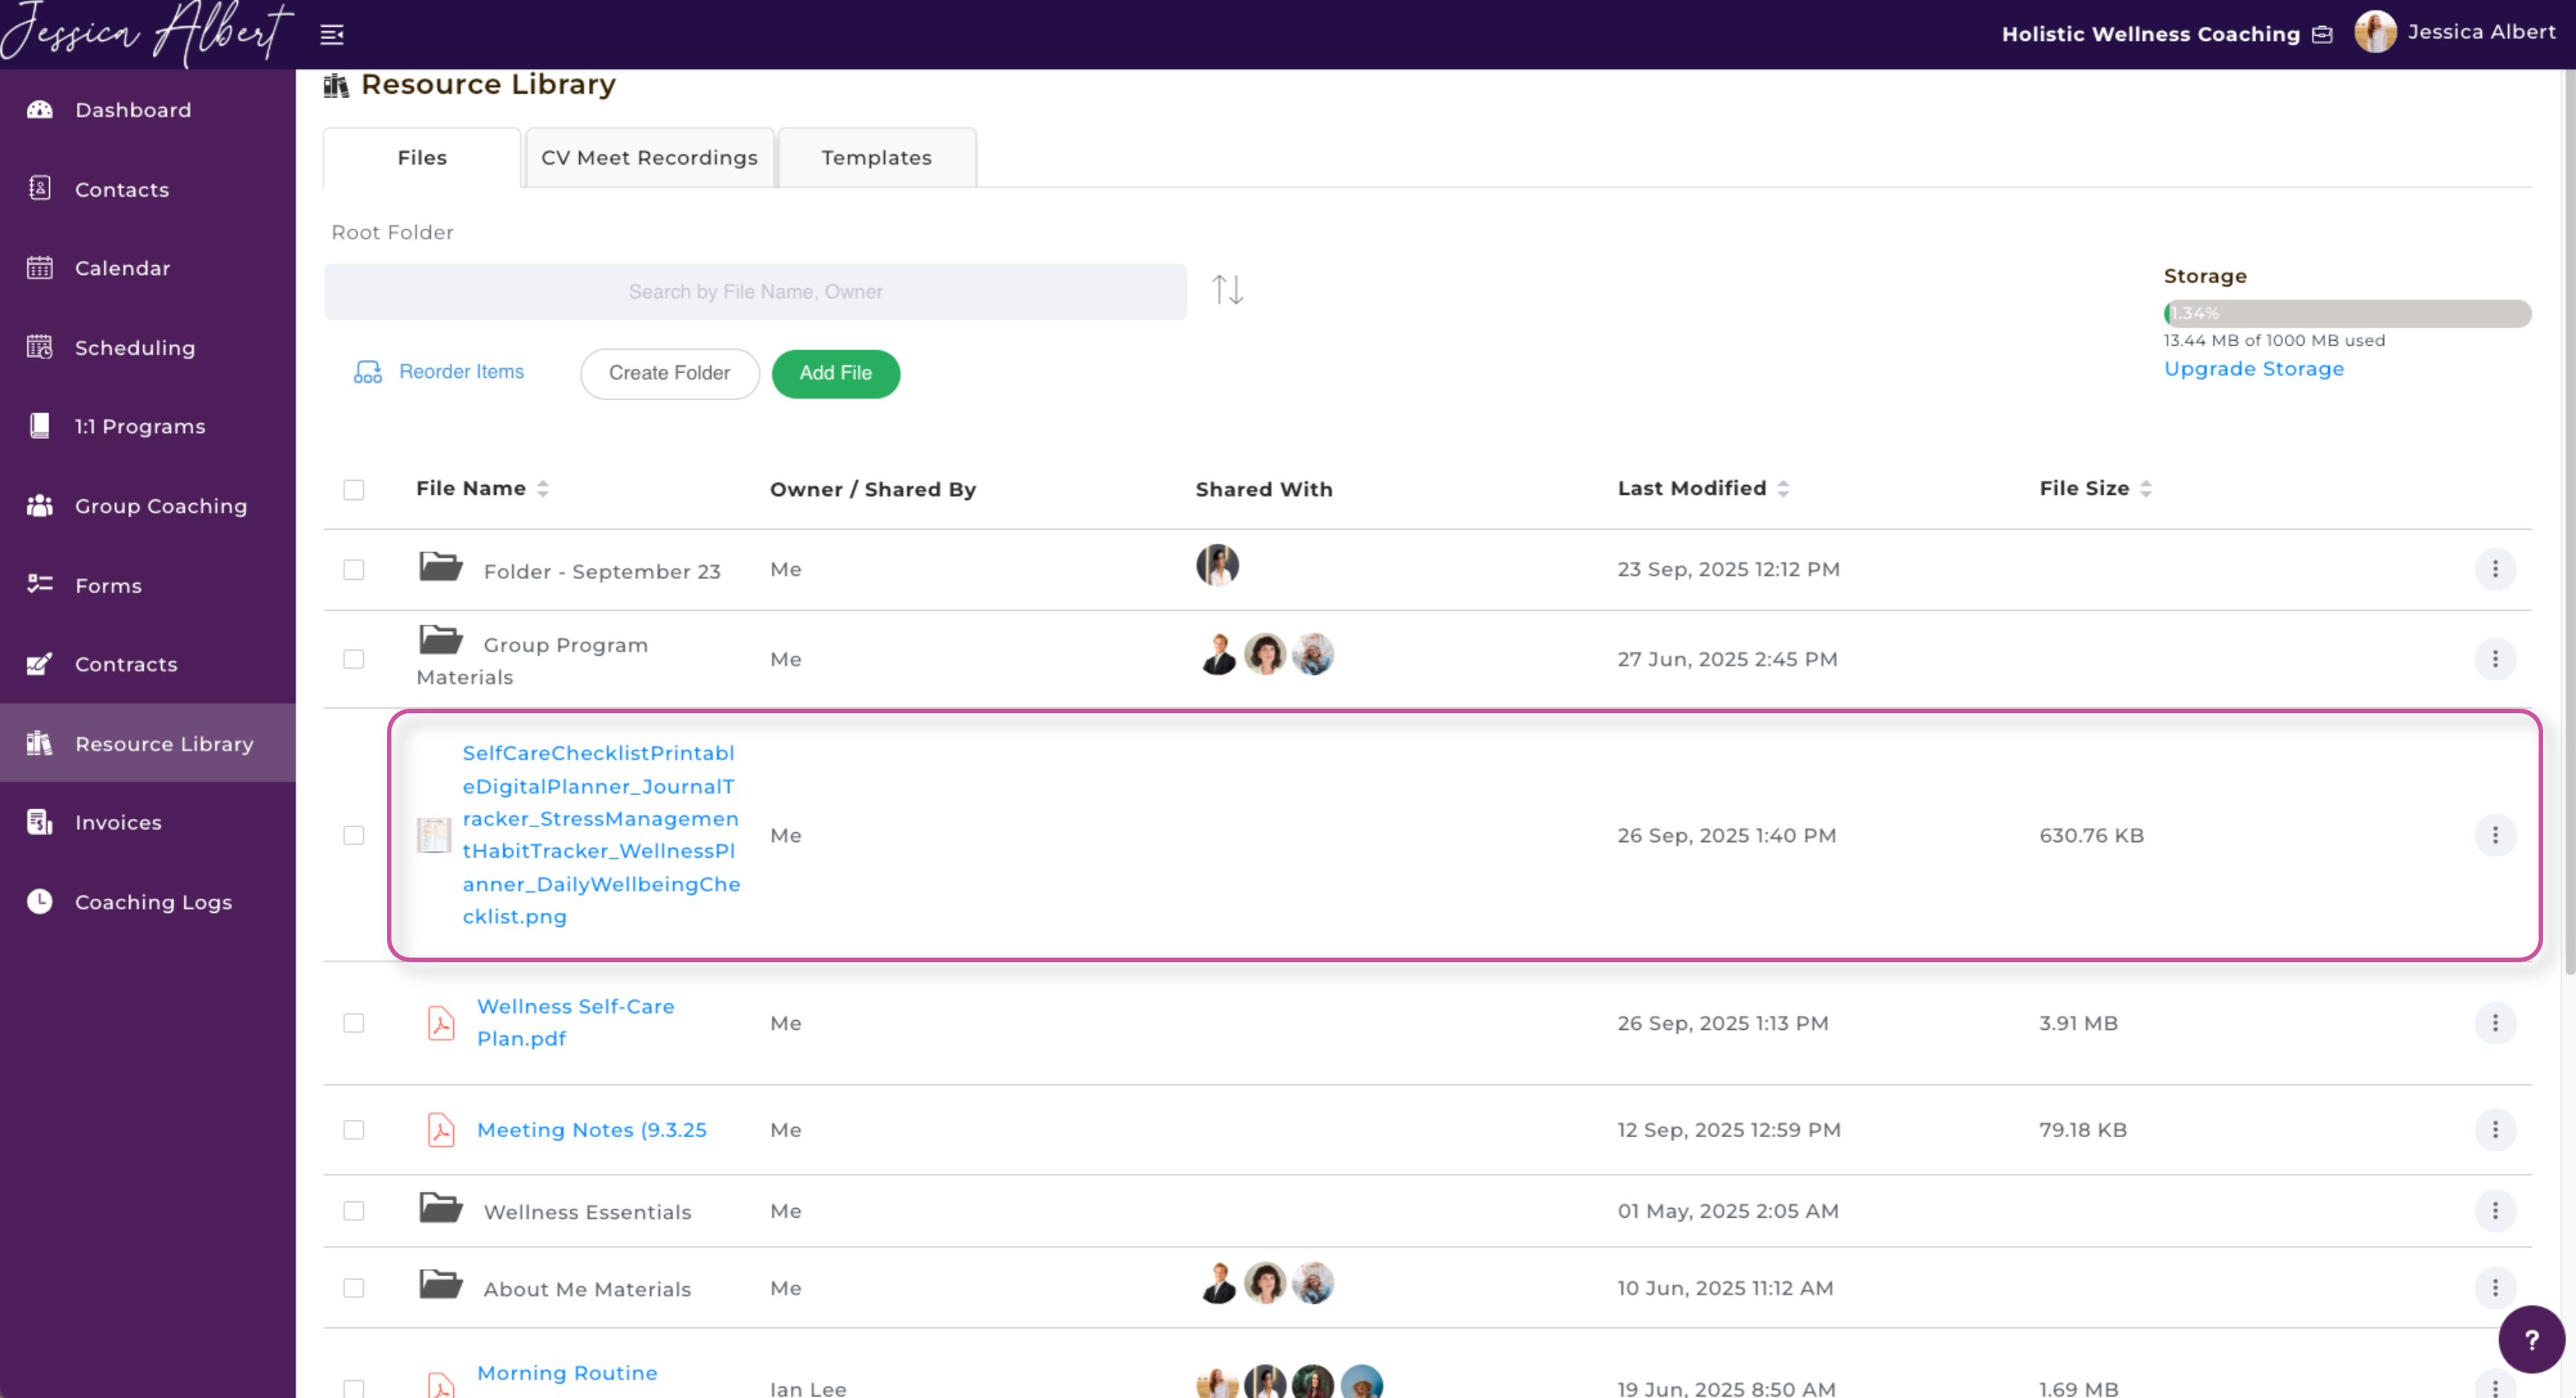Click the sort order arrows icon
The width and height of the screenshot is (2576, 1398).
tap(1227, 290)
